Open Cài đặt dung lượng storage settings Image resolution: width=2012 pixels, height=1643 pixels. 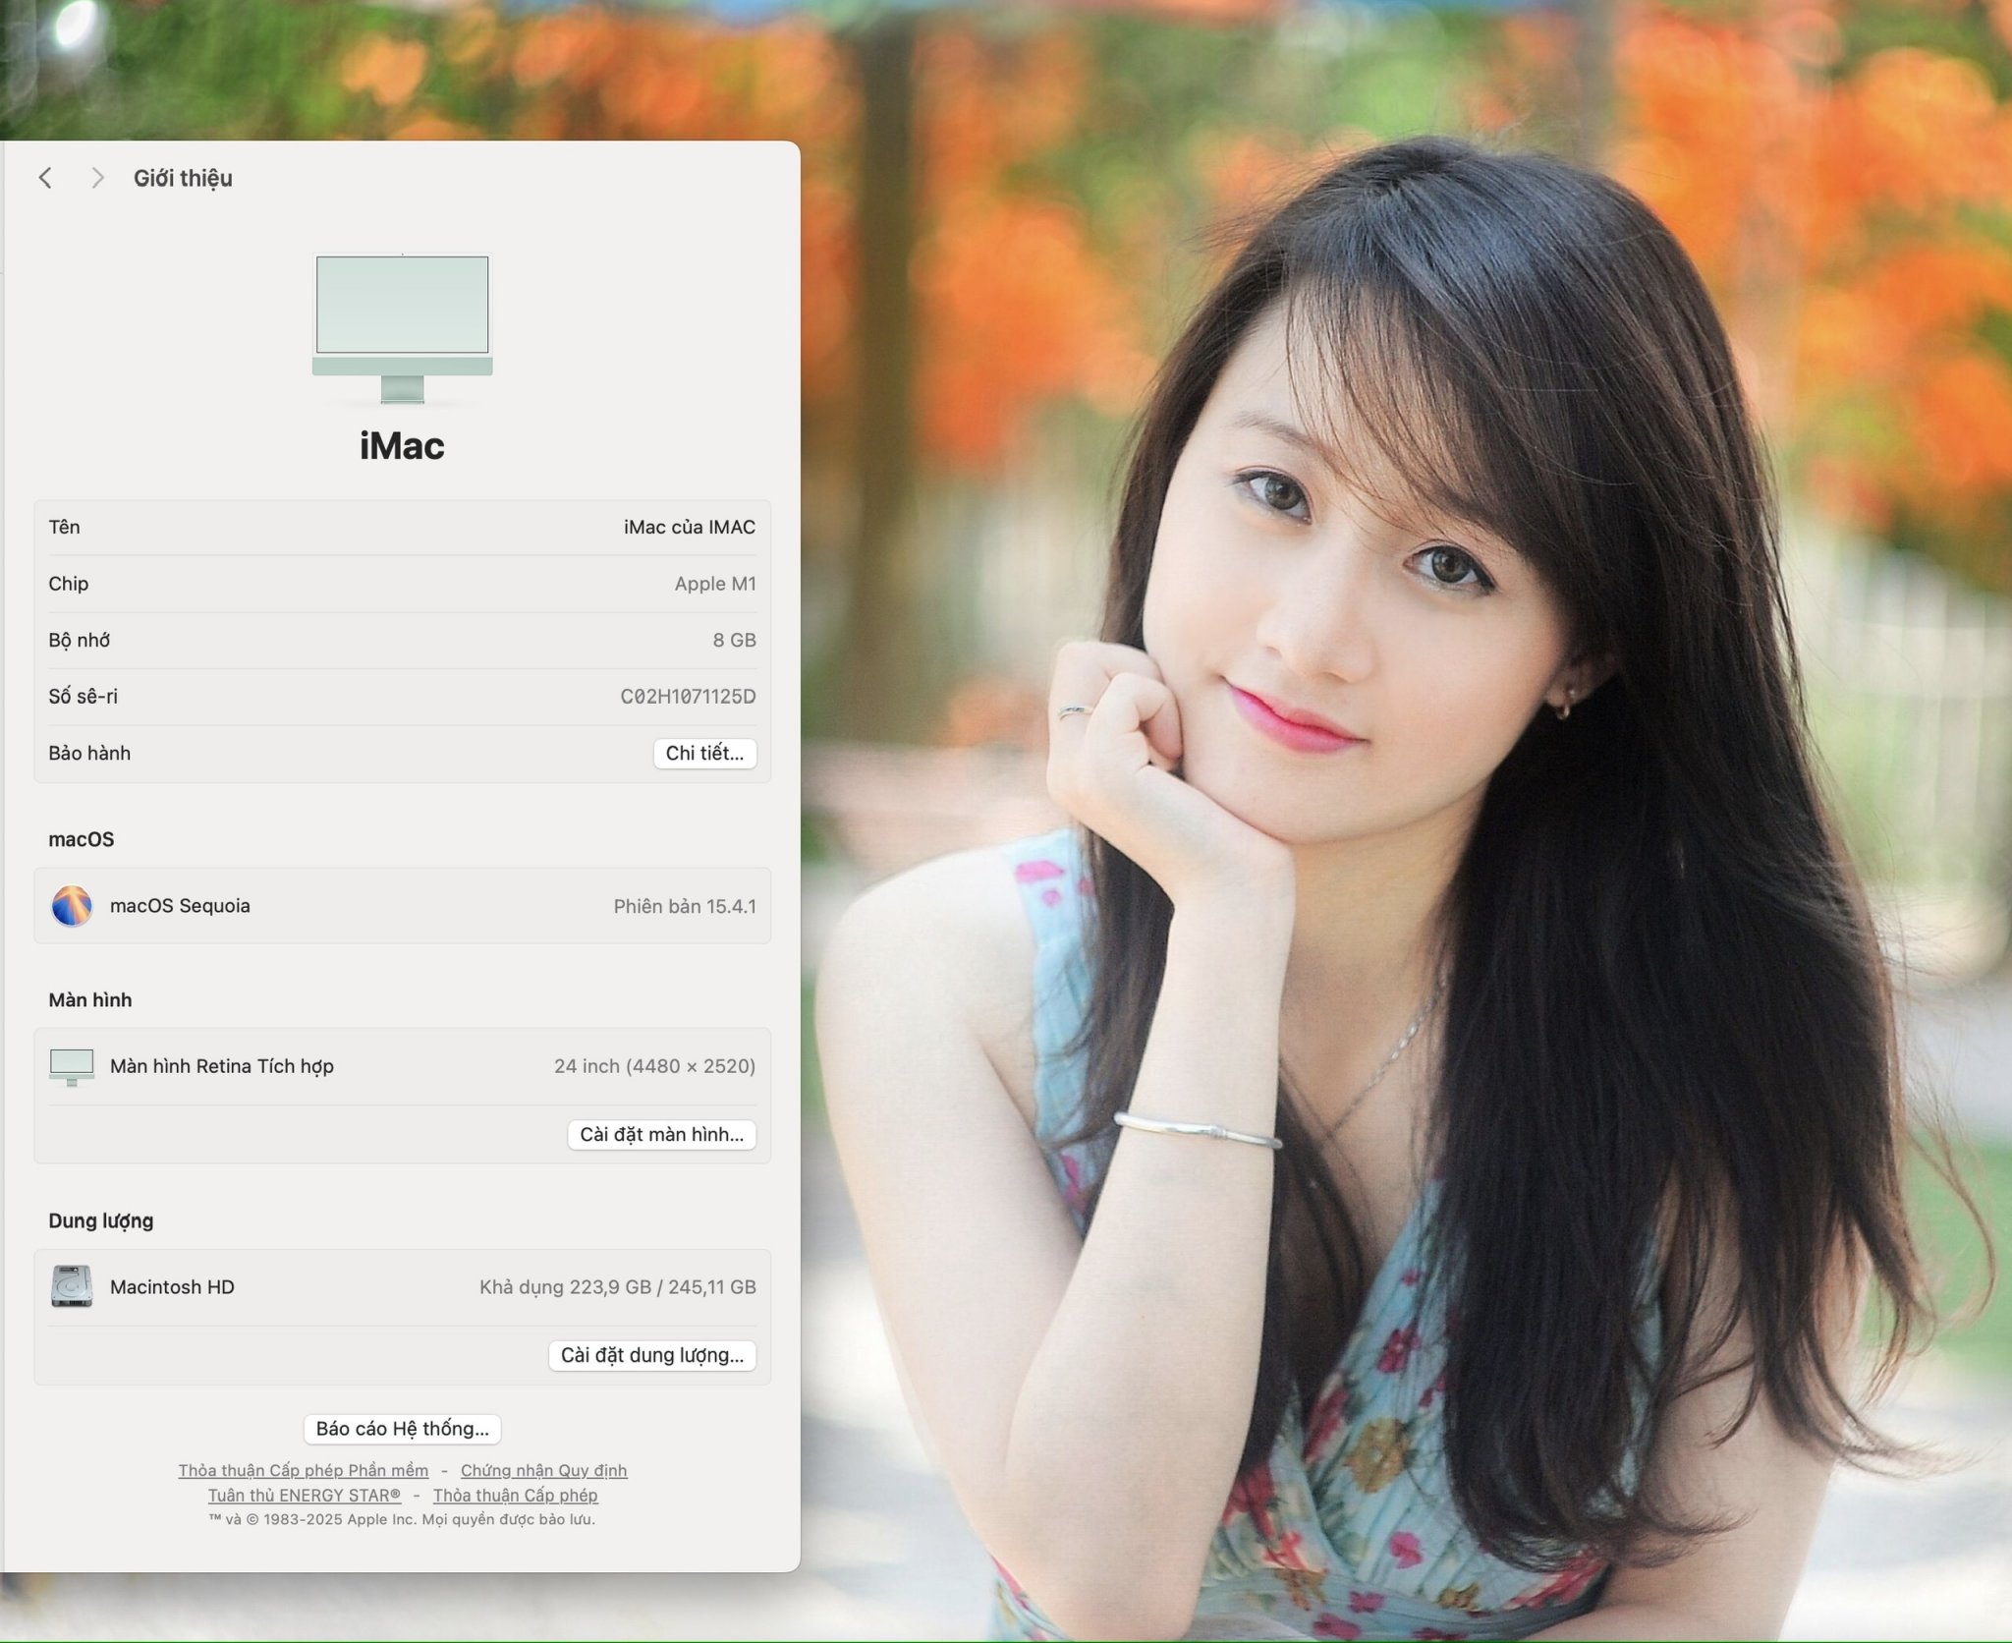pos(651,1356)
